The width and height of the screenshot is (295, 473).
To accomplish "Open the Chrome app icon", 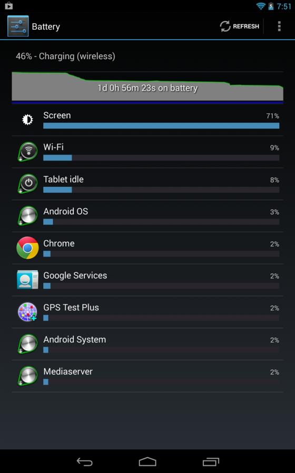I will (27, 248).
